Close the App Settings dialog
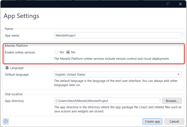This screenshot has height=127, width=187. (x=180, y=4)
